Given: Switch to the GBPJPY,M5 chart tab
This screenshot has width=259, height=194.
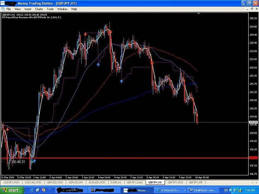Looking at the screenshot, I should [196, 182].
